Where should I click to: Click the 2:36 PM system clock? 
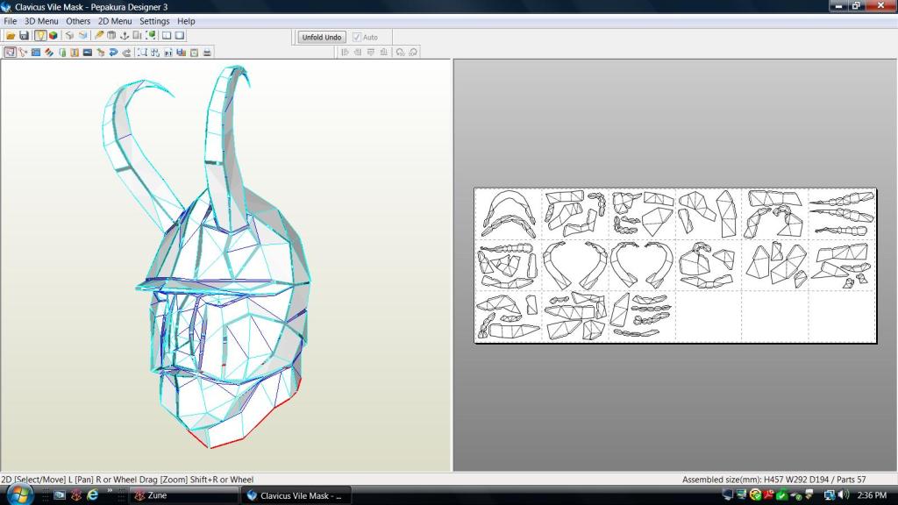tap(873, 494)
